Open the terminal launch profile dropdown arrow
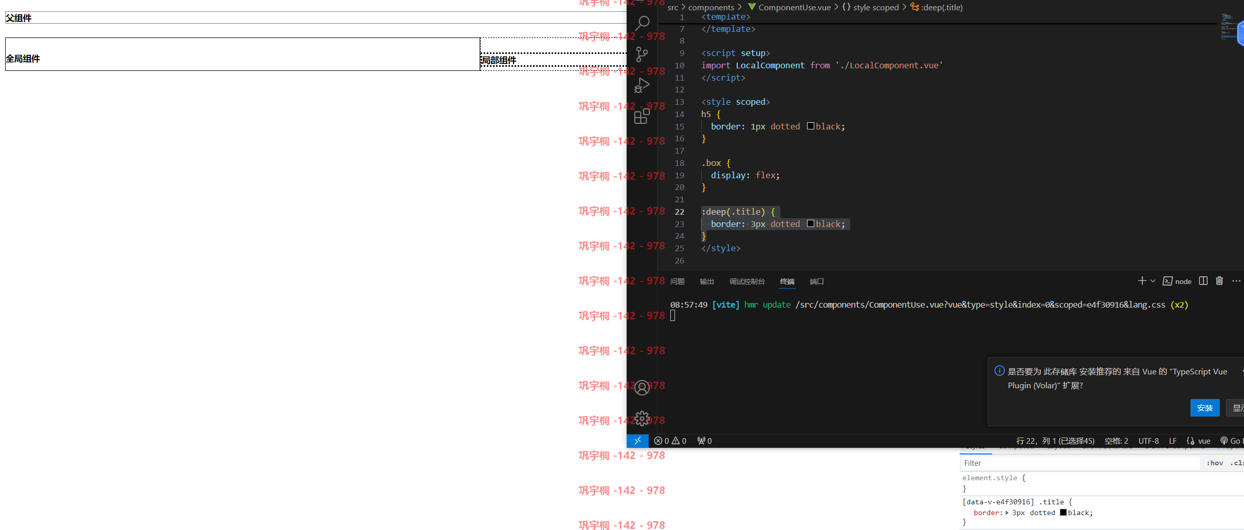Image resolution: width=1244 pixels, height=530 pixels. 1153,281
